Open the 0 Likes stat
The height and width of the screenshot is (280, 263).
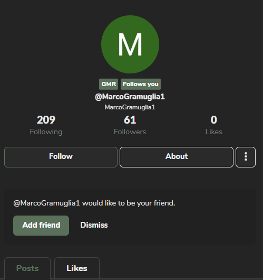tap(213, 125)
